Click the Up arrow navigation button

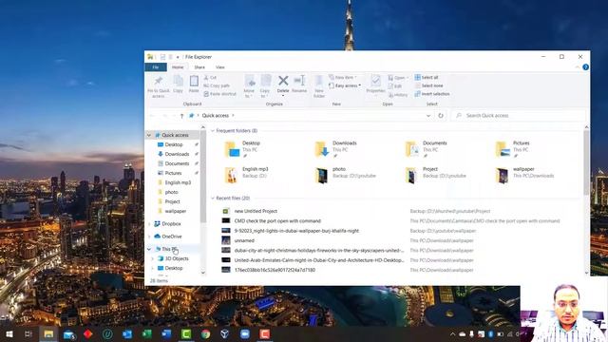[181, 116]
